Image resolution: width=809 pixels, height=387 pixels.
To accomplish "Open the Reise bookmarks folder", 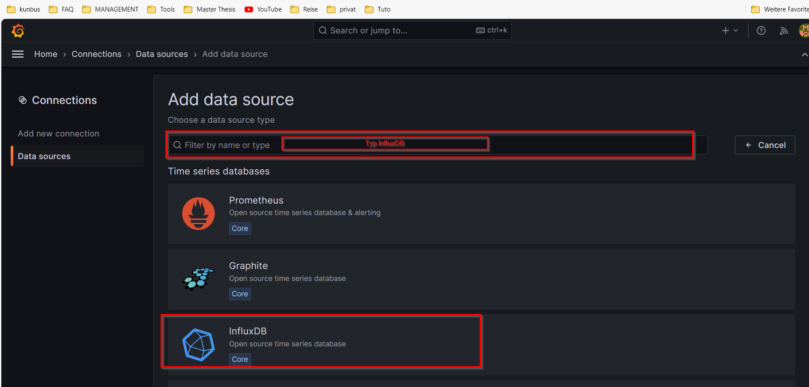I will [304, 9].
